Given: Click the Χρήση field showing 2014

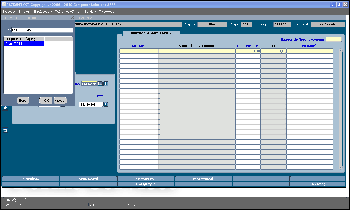Looking at the screenshot, I should [x=246, y=24].
